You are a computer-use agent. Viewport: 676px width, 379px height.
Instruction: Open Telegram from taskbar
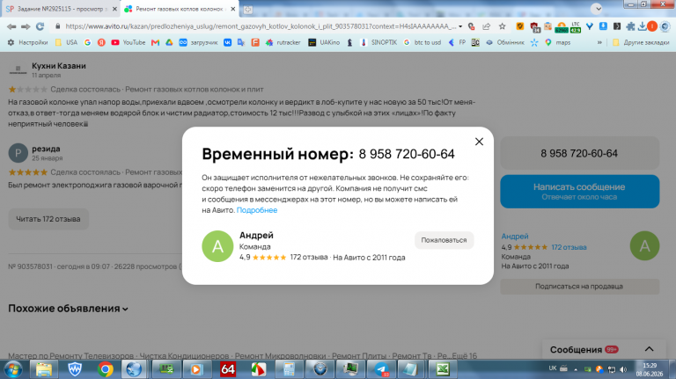[381, 369]
